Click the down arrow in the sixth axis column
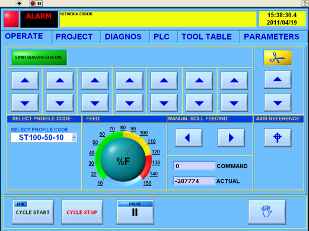309x231 pixels. click(199, 103)
